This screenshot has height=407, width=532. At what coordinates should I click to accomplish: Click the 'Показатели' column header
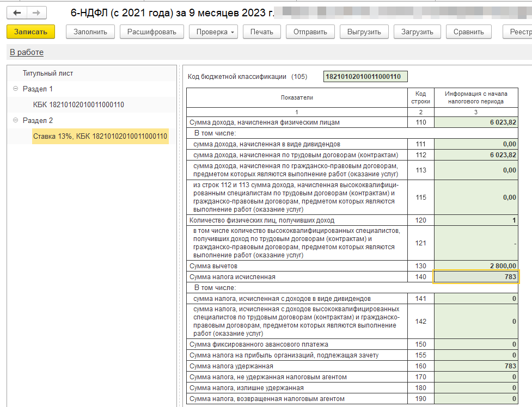(x=297, y=98)
